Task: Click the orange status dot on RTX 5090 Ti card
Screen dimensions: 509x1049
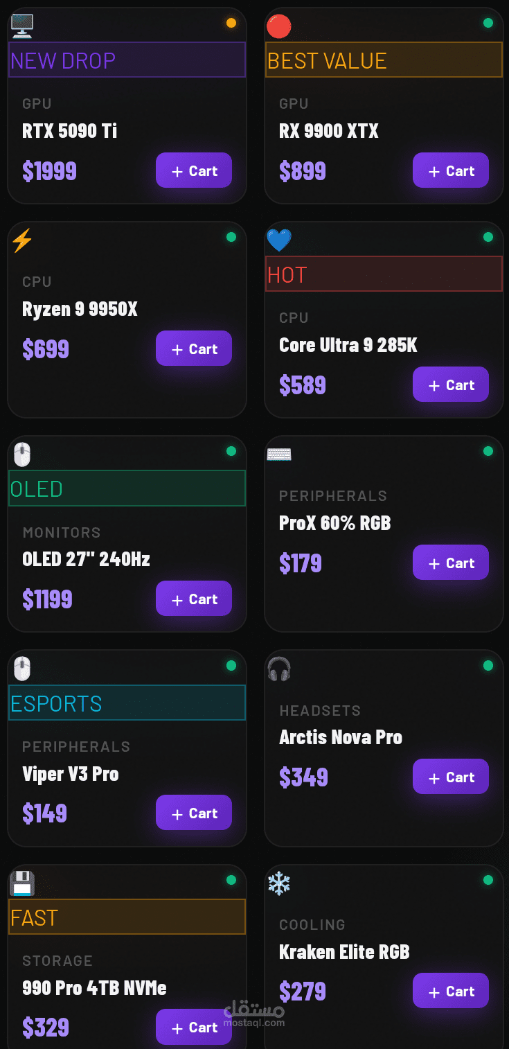Action: click(x=231, y=23)
